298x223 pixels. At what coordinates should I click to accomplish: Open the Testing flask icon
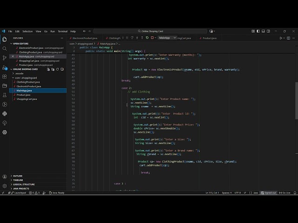coord(5,95)
